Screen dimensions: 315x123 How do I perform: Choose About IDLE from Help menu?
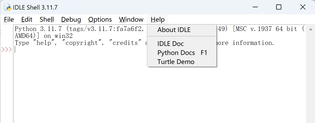pyautogui.click(x=182, y=30)
